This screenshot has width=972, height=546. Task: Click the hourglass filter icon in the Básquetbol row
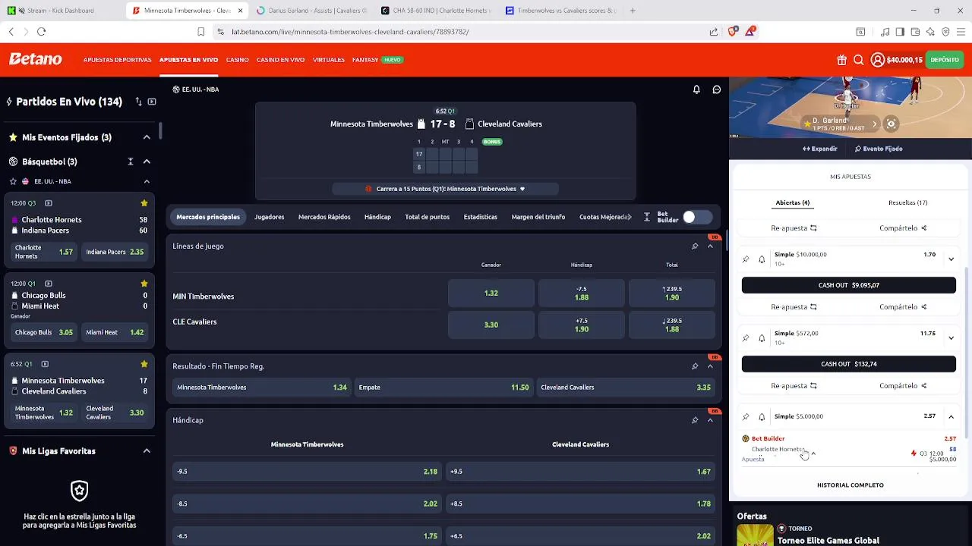pyautogui.click(x=131, y=162)
